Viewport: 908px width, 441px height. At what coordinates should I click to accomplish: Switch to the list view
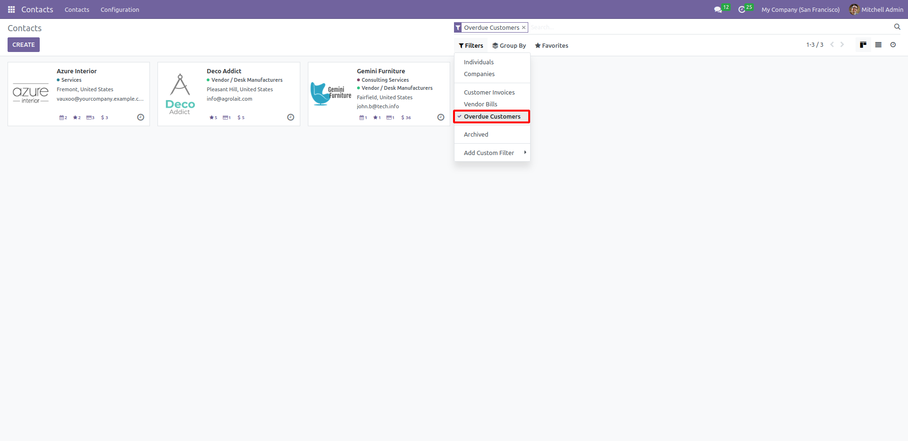coord(878,45)
